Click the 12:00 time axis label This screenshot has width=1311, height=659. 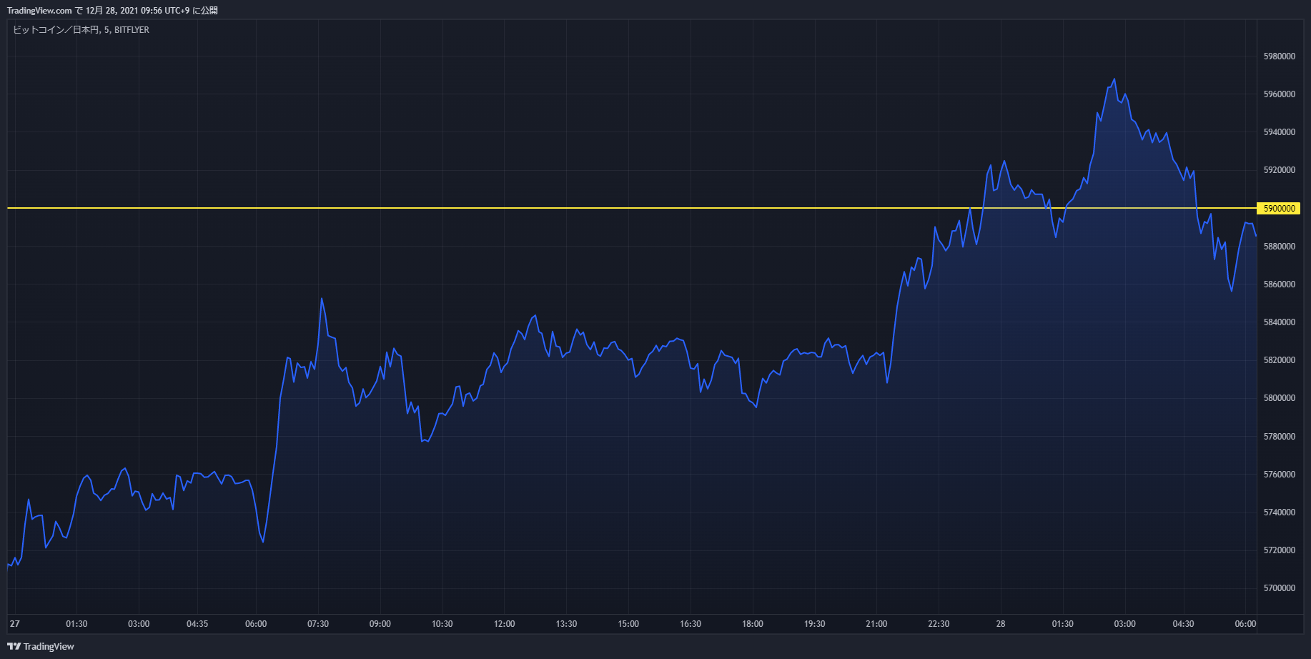click(x=505, y=624)
